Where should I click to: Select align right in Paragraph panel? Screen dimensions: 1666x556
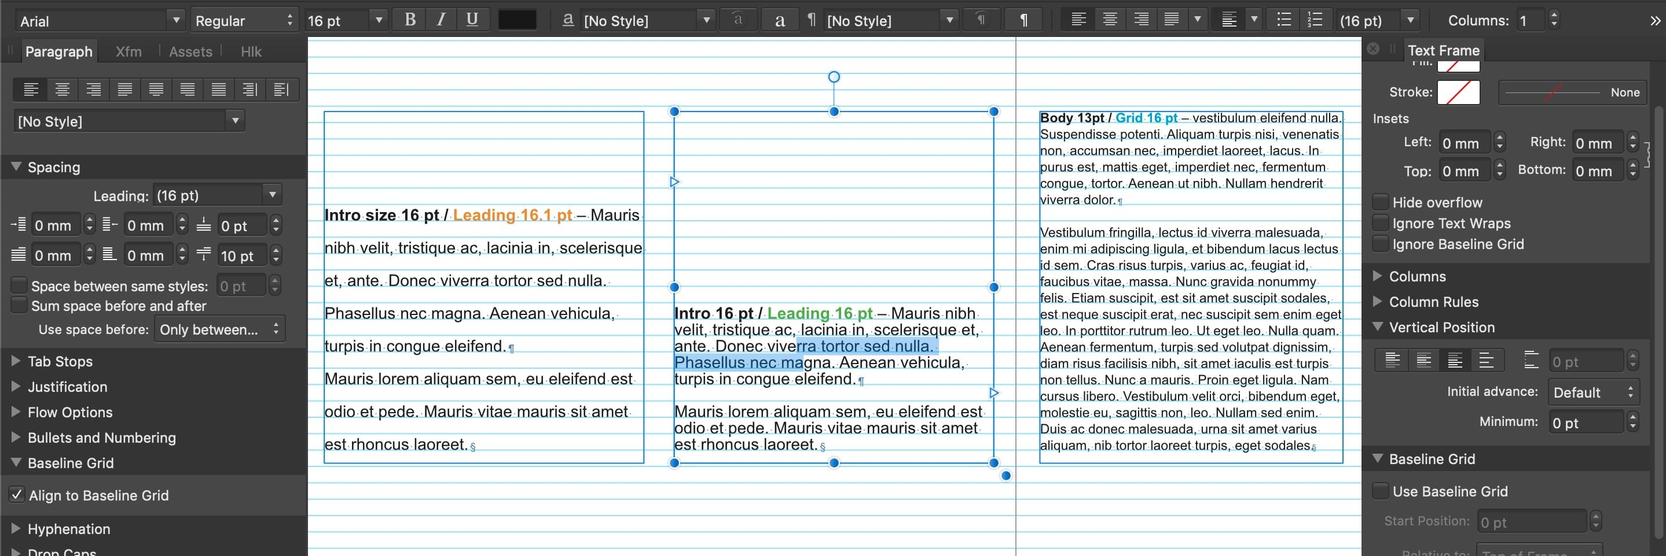coord(94,89)
